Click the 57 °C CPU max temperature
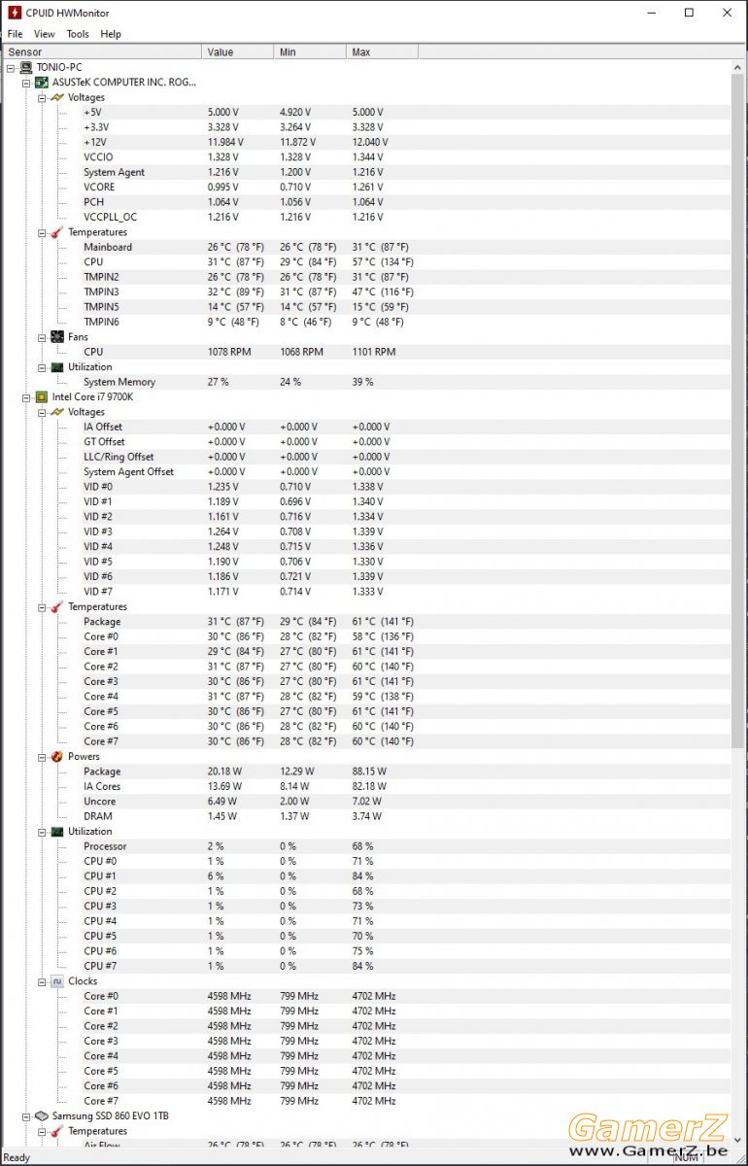 [x=383, y=262]
